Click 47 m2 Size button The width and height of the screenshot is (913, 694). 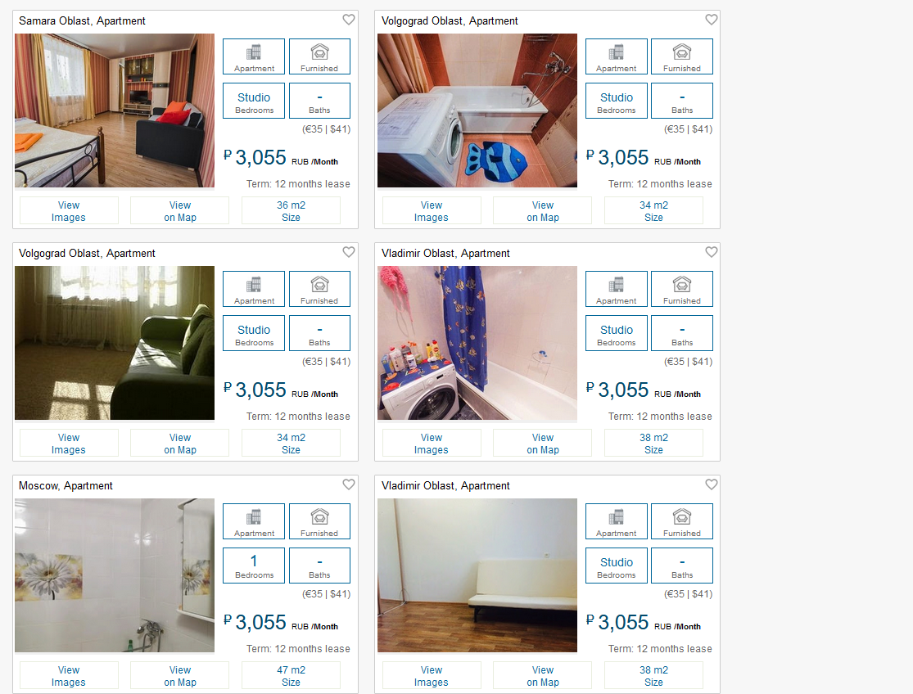pyautogui.click(x=292, y=675)
